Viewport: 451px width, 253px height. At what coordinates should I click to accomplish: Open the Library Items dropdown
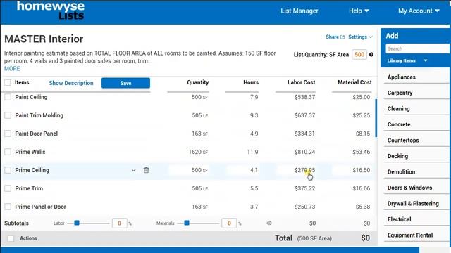point(407,61)
